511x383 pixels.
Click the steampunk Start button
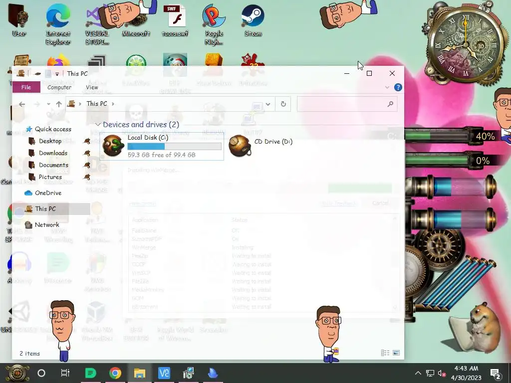click(x=17, y=373)
